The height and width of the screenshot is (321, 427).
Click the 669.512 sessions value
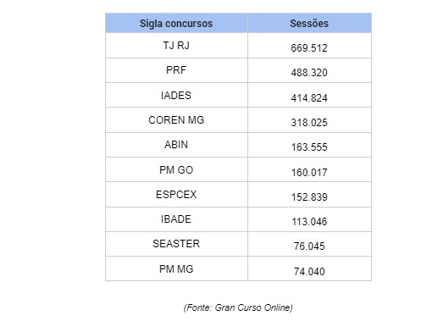click(x=309, y=48)
